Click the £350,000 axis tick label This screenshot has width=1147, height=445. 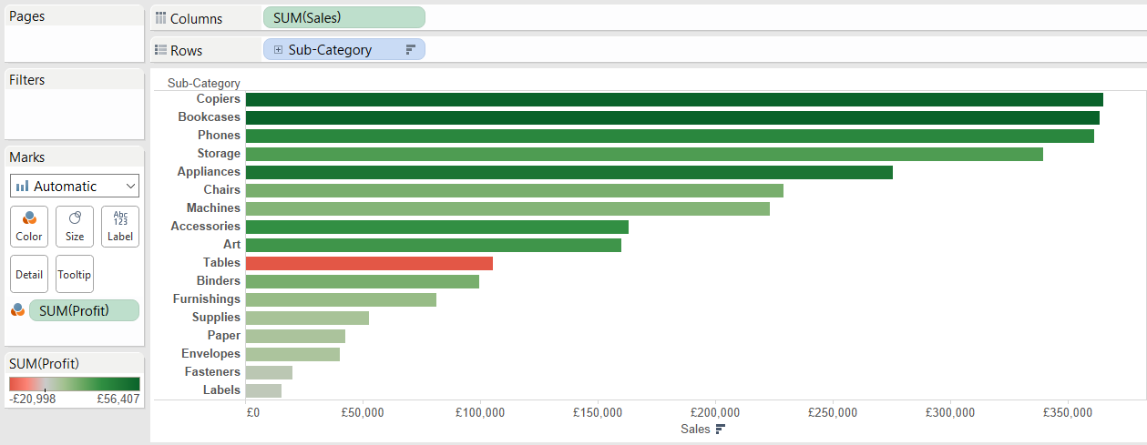[x=1068, y=412]
